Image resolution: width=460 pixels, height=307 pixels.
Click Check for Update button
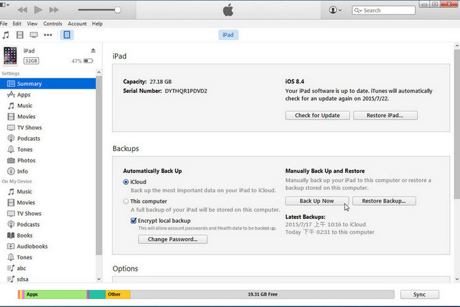[x=317, y=115]
